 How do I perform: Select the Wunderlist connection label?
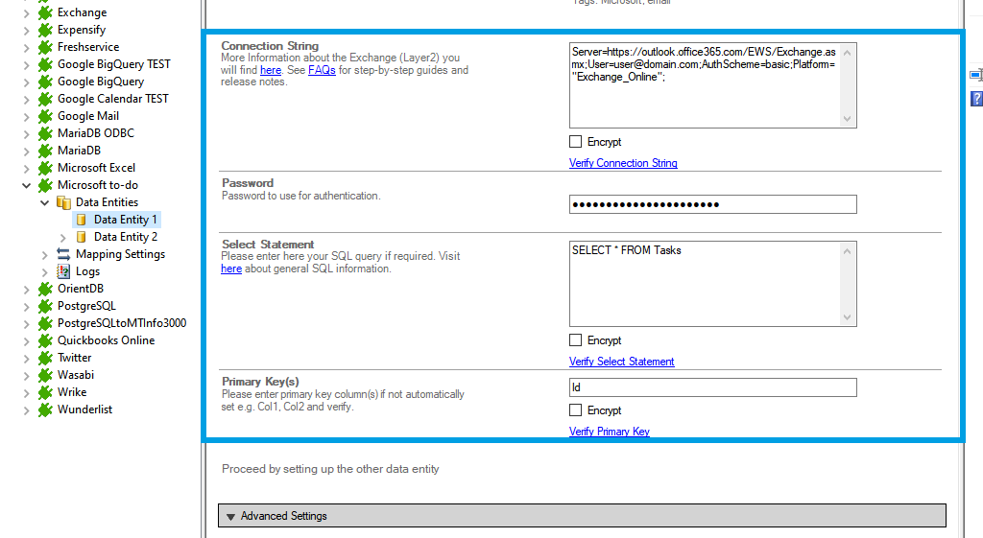click(84, 409)
